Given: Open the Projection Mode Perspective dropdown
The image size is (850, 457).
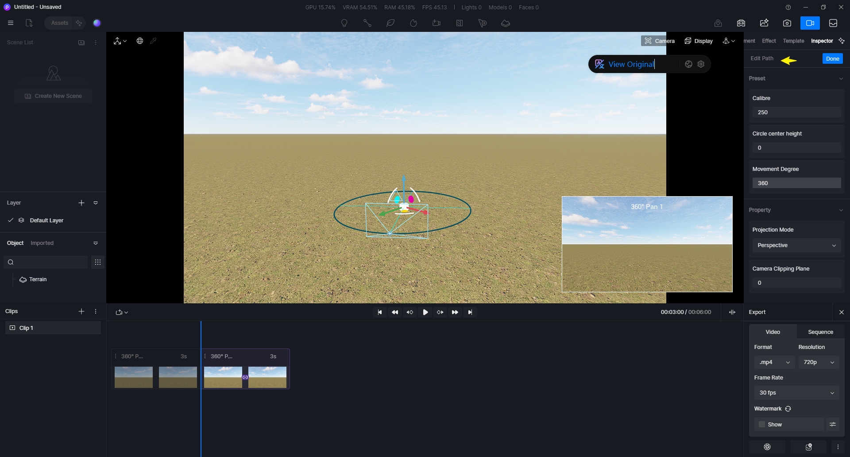Looking at the screenshot, I should (x=796, y=245).
